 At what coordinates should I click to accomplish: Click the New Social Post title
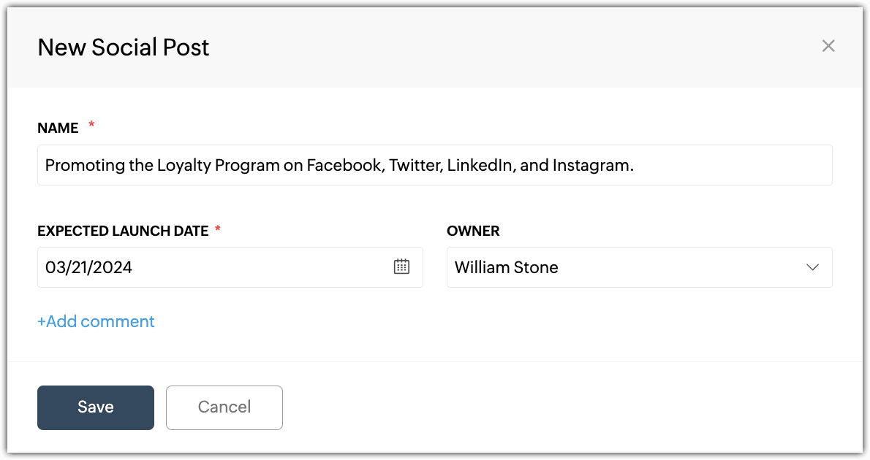coord(123,47)
